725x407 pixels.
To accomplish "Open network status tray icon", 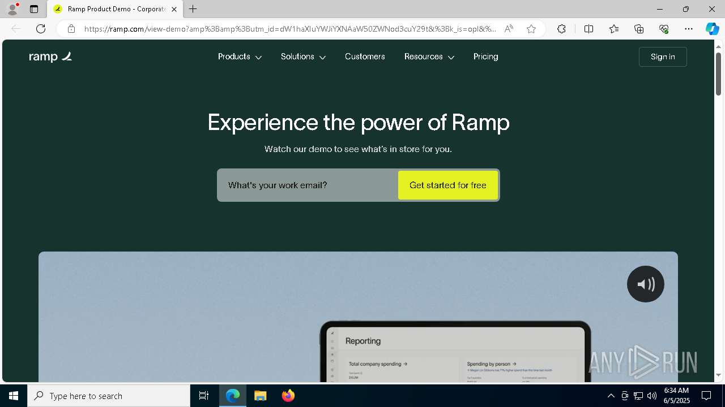I will (638, 396).
